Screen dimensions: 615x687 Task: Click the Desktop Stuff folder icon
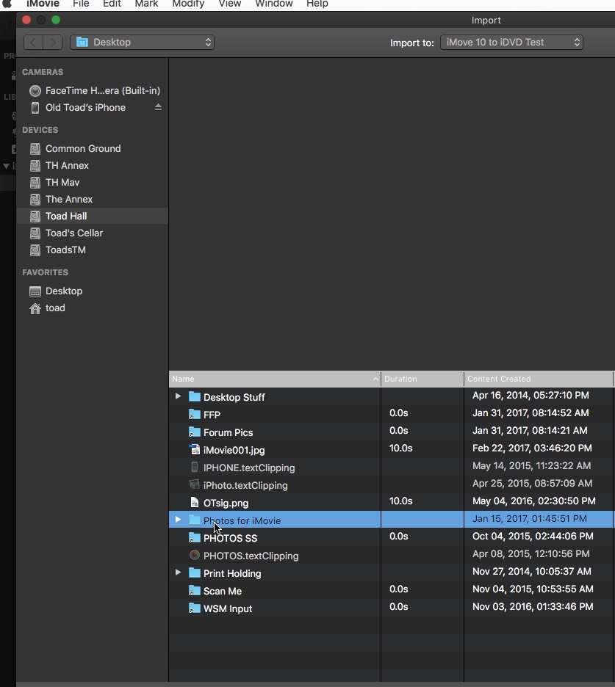(194, 397)
